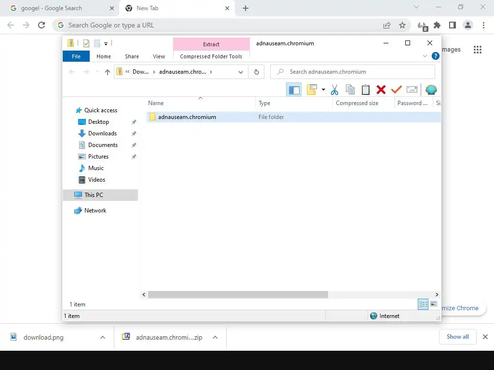Open the File menu in Explorer
Screen dimensions: 494x370
pyautogui.click(x=76, y=56)
